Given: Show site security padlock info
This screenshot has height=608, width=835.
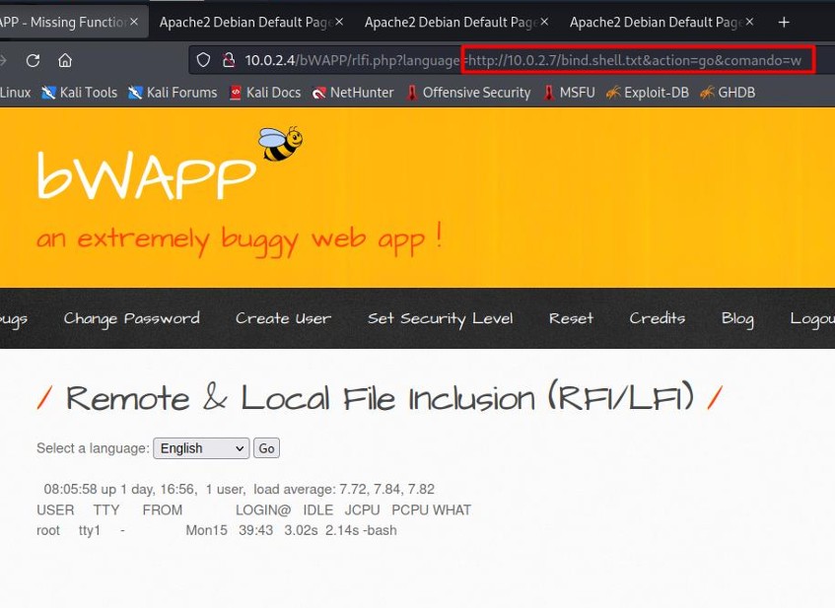Looking at the screenshot, I should pos(229,60).
